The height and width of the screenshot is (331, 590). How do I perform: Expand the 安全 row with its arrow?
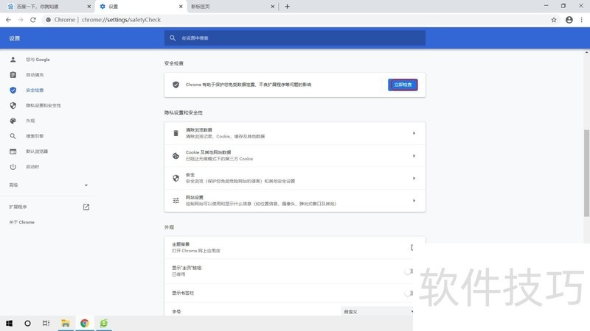pyautogui.click(x=414, y=178)
